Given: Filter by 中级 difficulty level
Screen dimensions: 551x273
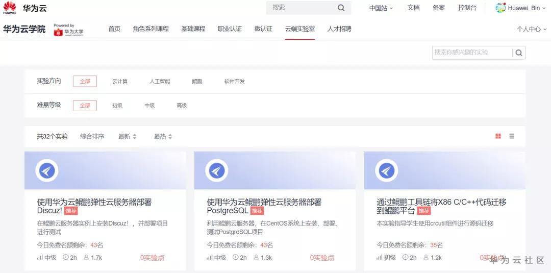Looking at the screenshot, I should coord(149,106).
